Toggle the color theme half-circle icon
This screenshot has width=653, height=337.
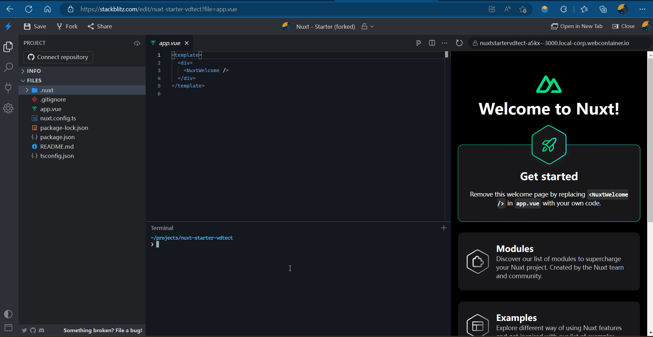8,314
